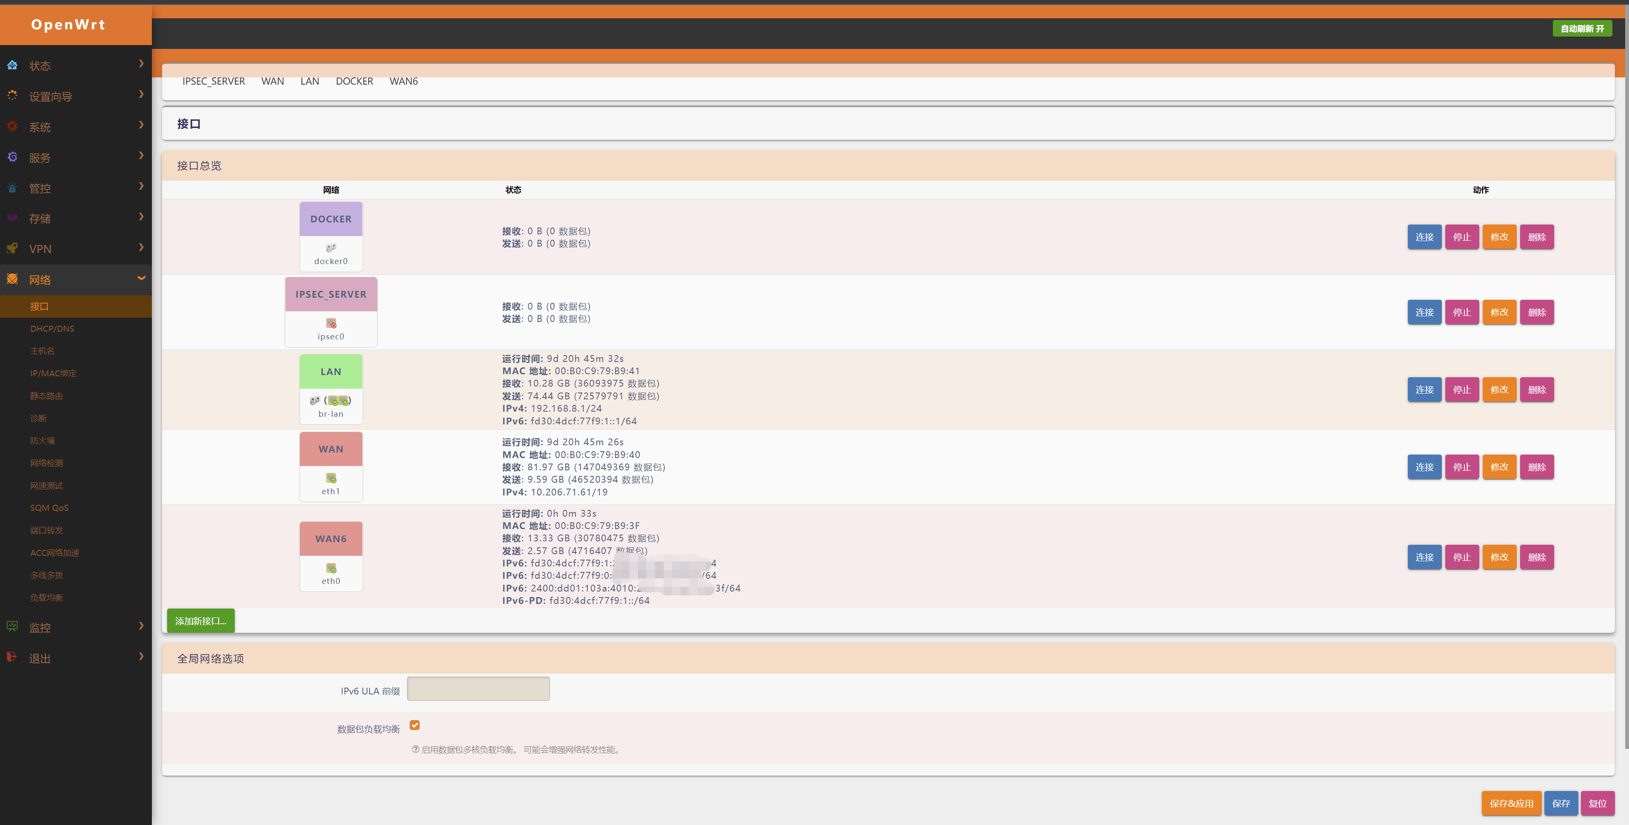The height and width of the screenshot is (825, 1629).
Task: Click 添加新接口 button
Action: (200, 621)
